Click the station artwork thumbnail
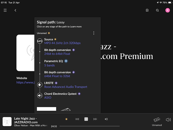This screenshot has height=130, width=173. pyautogui.click(x=25, y=53)
